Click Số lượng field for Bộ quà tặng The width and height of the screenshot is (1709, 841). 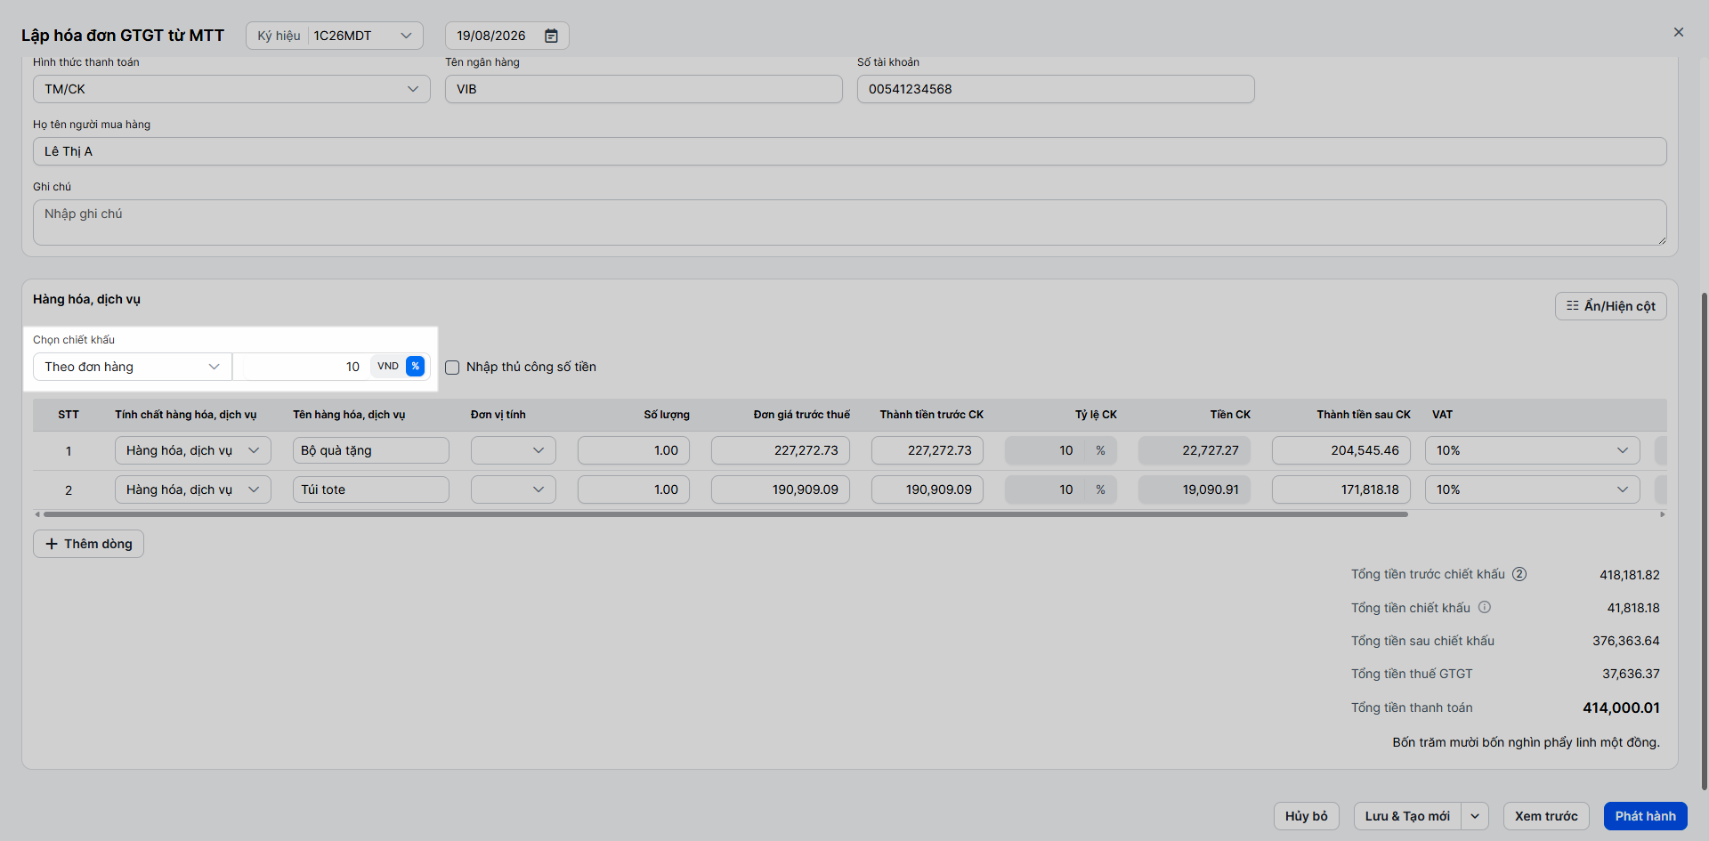click(634, 450)
